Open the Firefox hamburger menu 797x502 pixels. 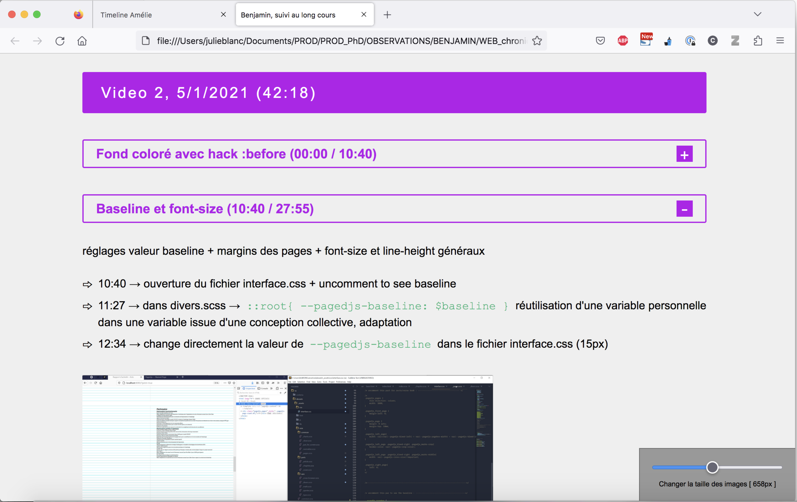tap(780, 41)
